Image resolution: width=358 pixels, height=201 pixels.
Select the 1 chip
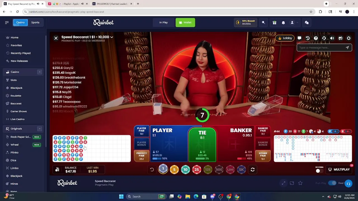[x=163, y=169]
